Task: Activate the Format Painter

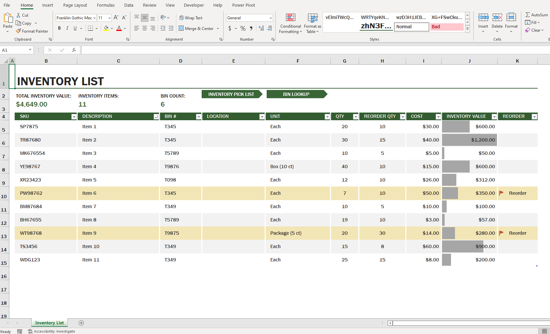Action: click(32, 31)
